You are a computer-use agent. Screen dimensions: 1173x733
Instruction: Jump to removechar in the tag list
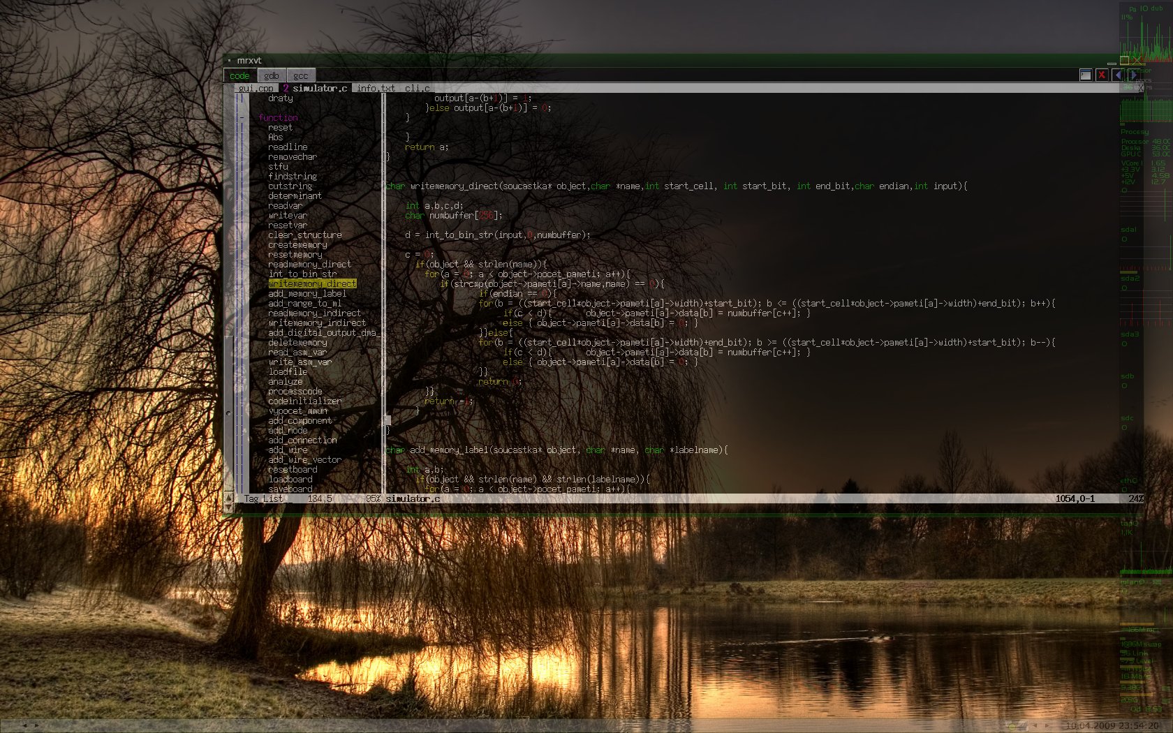[x=293, y=156]
